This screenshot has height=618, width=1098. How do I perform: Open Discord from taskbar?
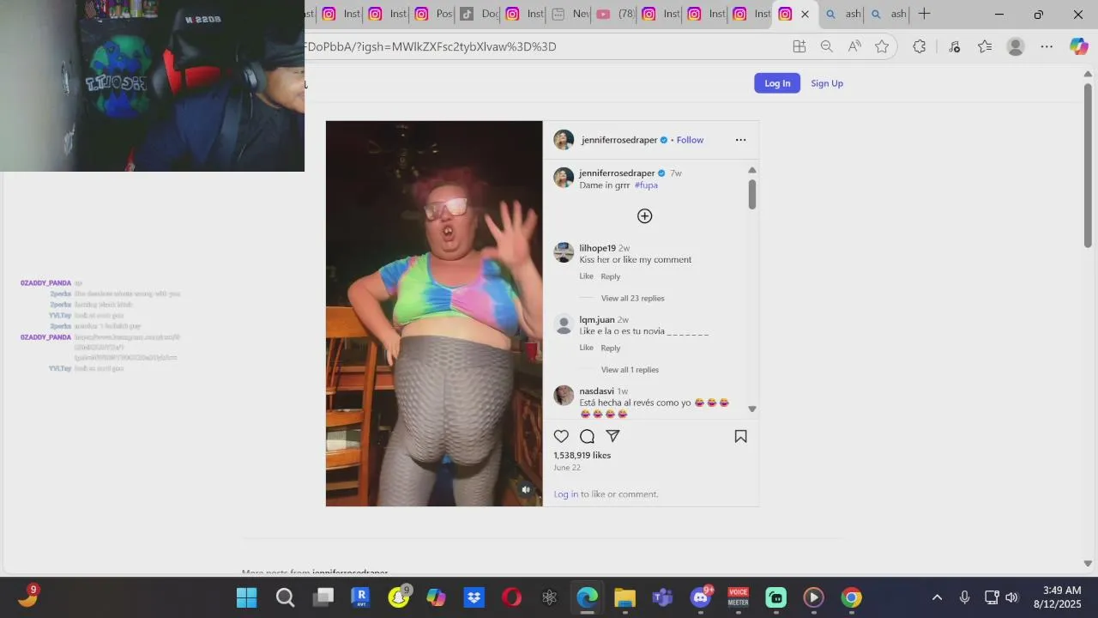click(701, 597)
